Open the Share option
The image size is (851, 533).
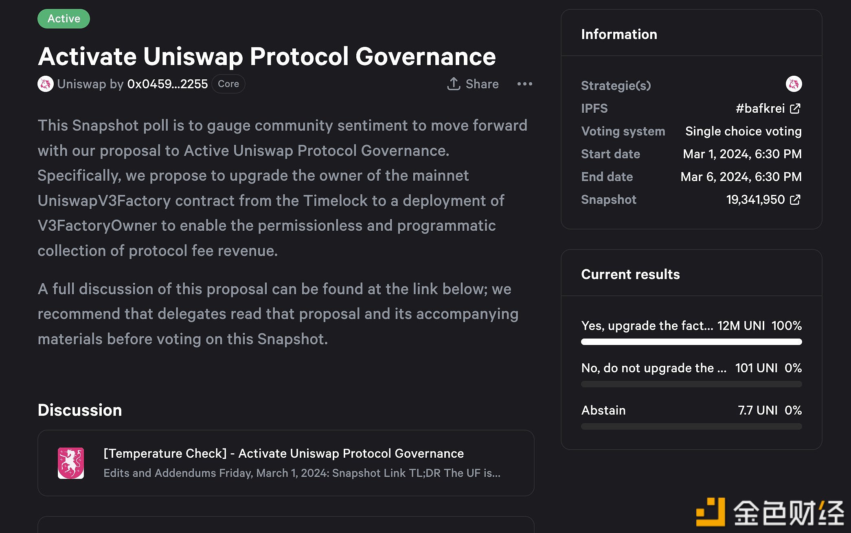473,84
